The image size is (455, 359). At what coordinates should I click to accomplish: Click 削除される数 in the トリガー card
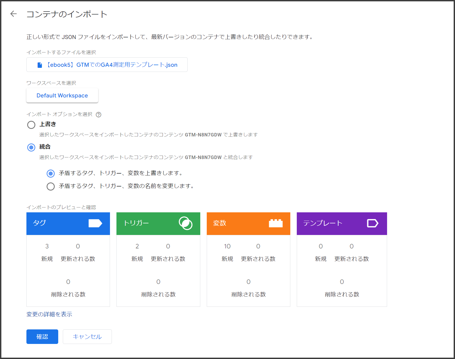point(158,294)
